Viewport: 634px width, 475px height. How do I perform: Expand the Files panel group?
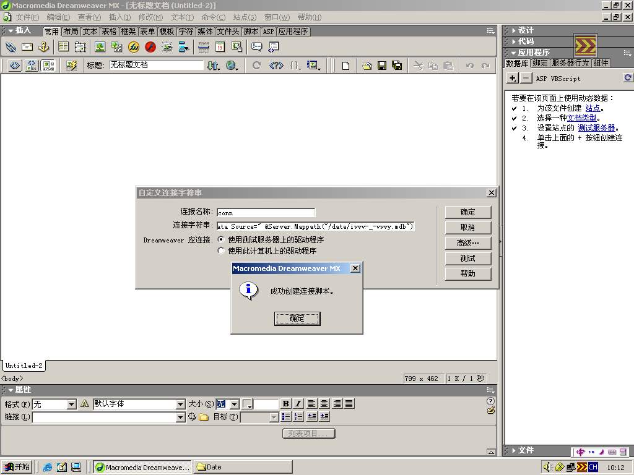pyautogui.click(x=526, y=450)
